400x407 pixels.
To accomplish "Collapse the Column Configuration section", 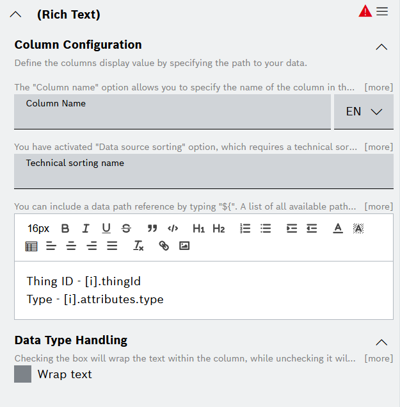I will click(x=381, y=47).
